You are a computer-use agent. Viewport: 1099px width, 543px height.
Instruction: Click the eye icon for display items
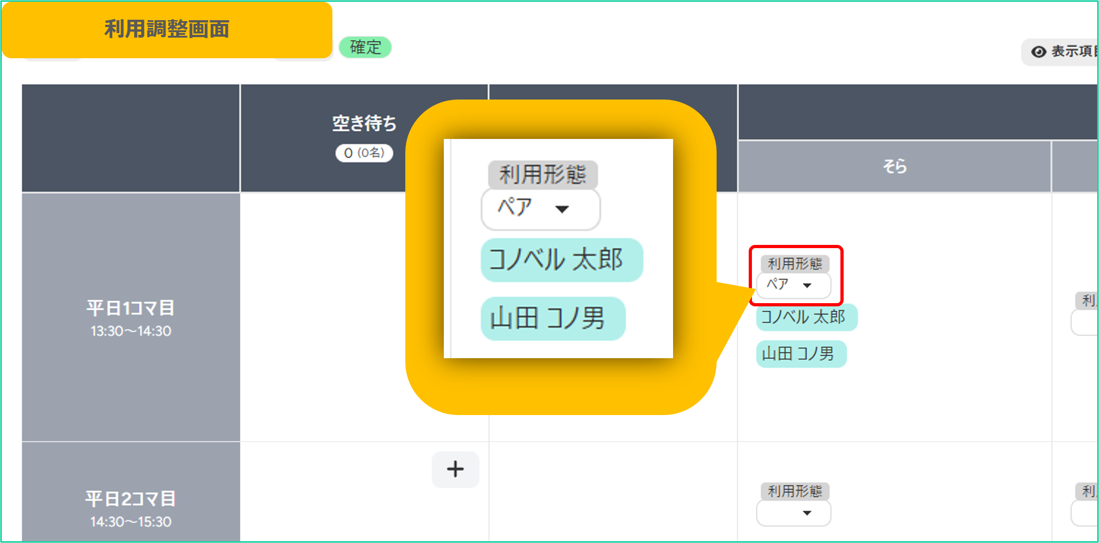[1038, 52]
